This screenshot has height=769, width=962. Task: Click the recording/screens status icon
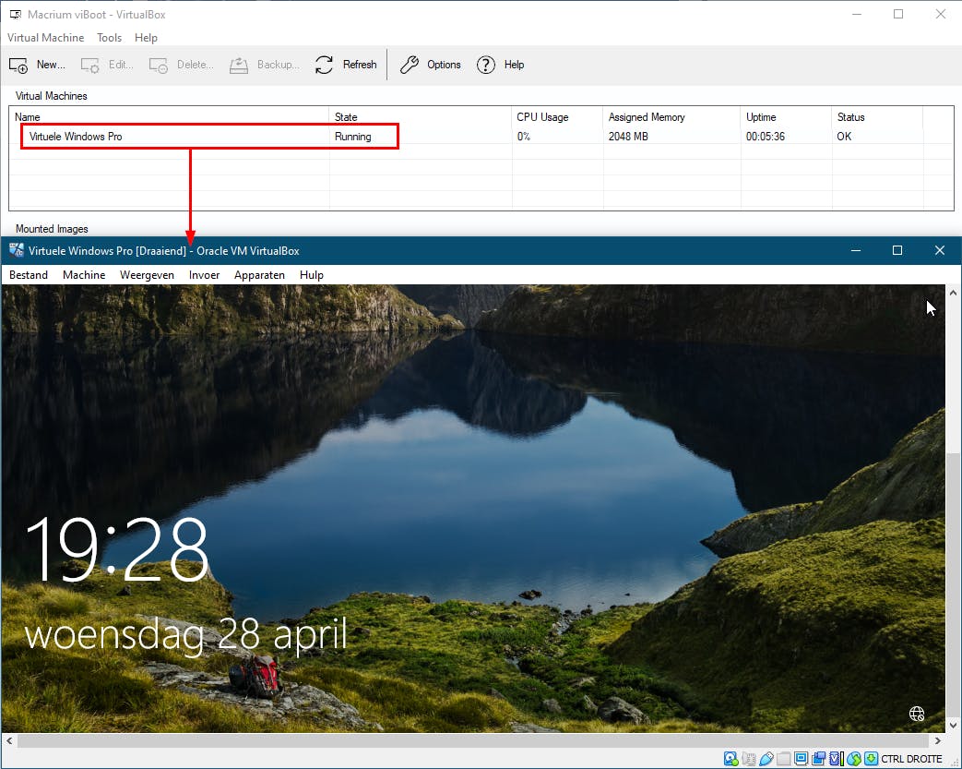[x=818, y=759]
